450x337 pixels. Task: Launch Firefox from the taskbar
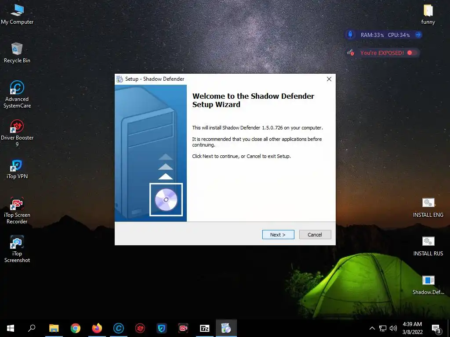(x=97, y=328)
